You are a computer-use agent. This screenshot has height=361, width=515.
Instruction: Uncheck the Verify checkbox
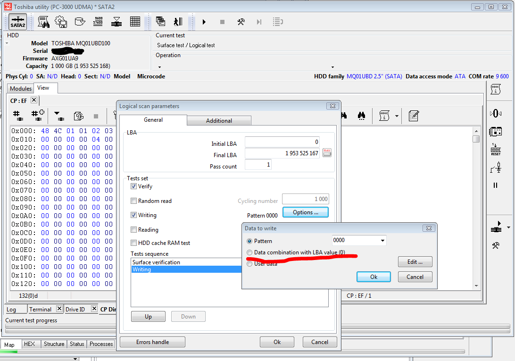(x=133, y=186)
